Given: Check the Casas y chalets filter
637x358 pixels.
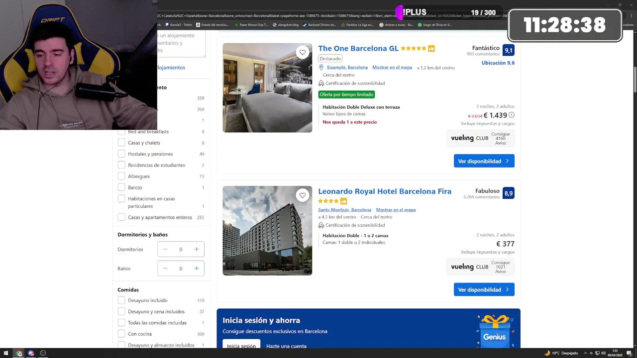Looking at the screenshot, I should point(121,143).
